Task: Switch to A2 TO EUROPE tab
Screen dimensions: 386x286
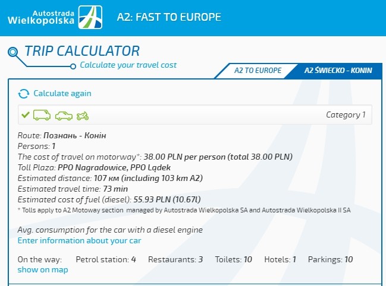Action: [257, 70]
